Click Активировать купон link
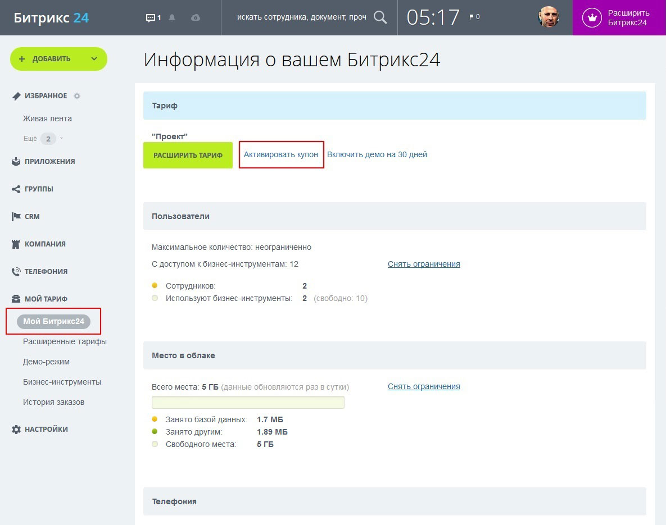This screenshot has height=525, width=666. (x=281, y=154)
